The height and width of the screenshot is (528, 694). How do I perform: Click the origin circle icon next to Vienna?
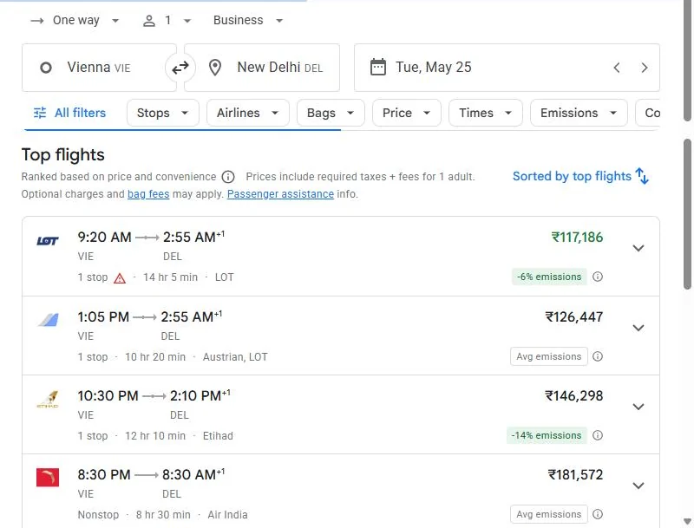(x=46, y=68)
